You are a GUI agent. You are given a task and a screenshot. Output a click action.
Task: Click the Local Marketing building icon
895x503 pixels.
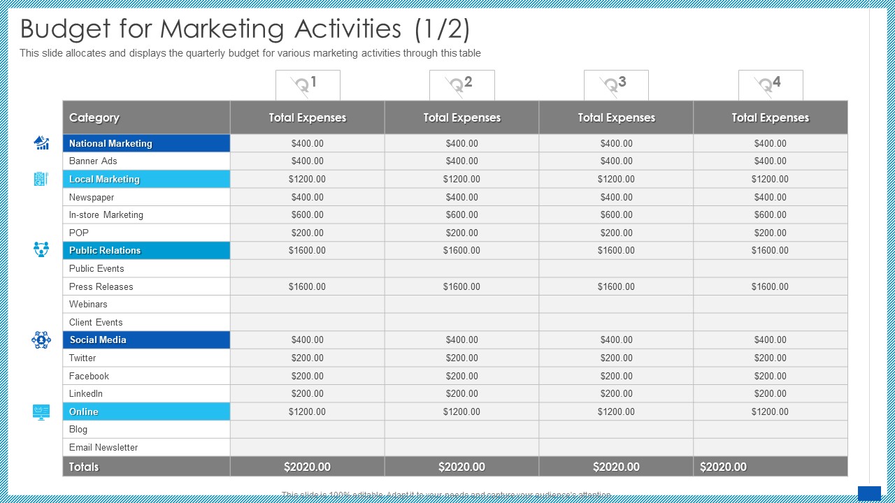coord(41,179)
